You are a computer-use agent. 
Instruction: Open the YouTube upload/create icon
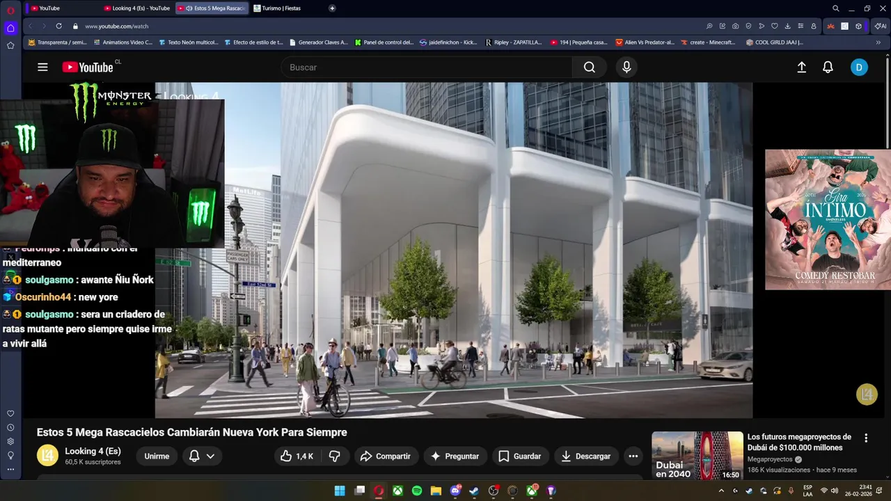(801, 67)
